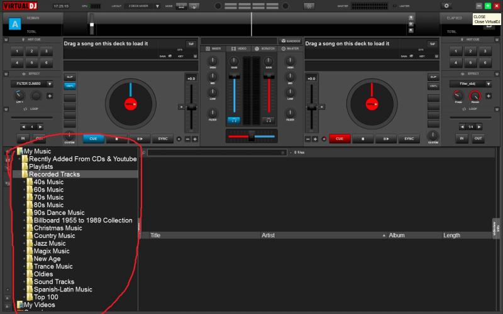Toggle the right deck SLIP button
The height and width of the screenshot is (314, 503).
[433, 77]
